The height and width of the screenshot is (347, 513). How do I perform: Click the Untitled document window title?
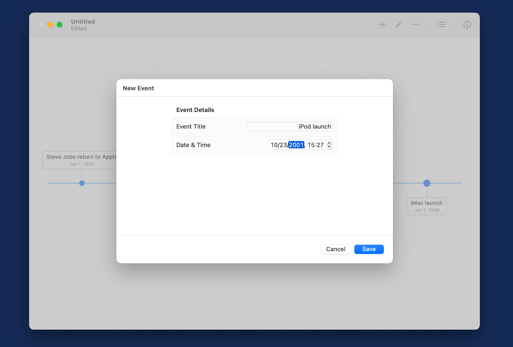[x=83, y=22]
